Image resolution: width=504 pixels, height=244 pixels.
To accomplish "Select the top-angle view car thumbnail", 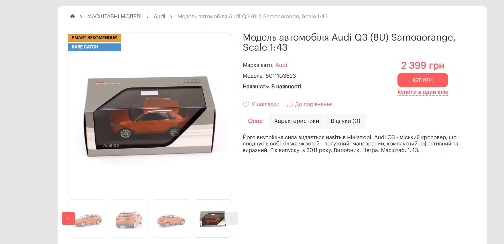I will pyautogui.click(x=171, y=219).
